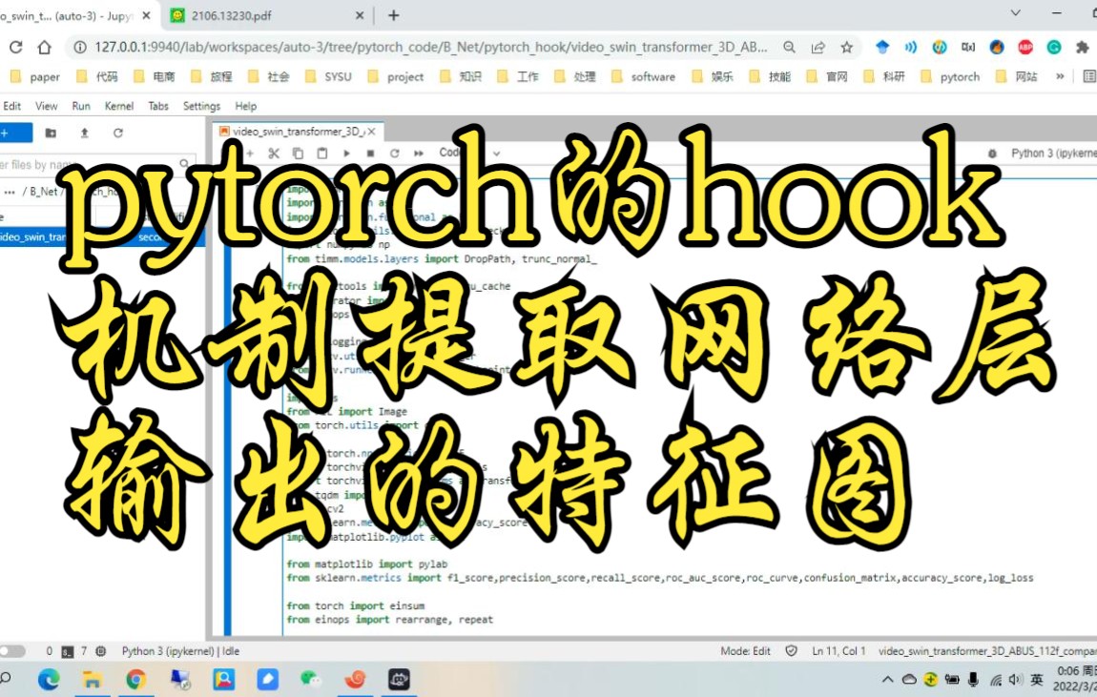This screenshot has width=1097, height=697.
Task: Open the paper bookmarks folder
Action: click(x=35, y=76)
